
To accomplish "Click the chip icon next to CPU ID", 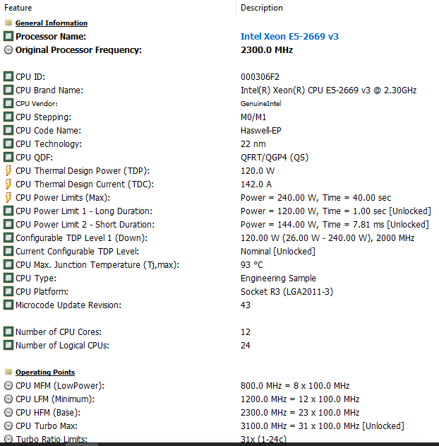I will pos(8,76).
